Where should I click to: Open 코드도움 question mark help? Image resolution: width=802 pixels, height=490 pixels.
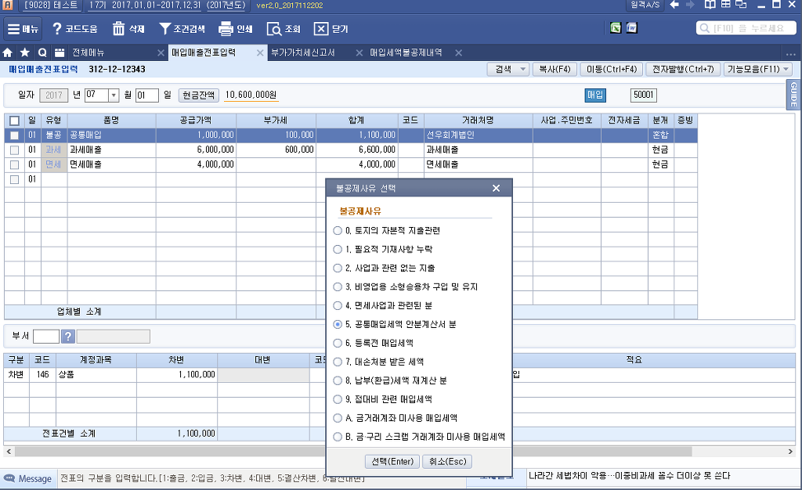pyautogui.click(x=56, y=29)
